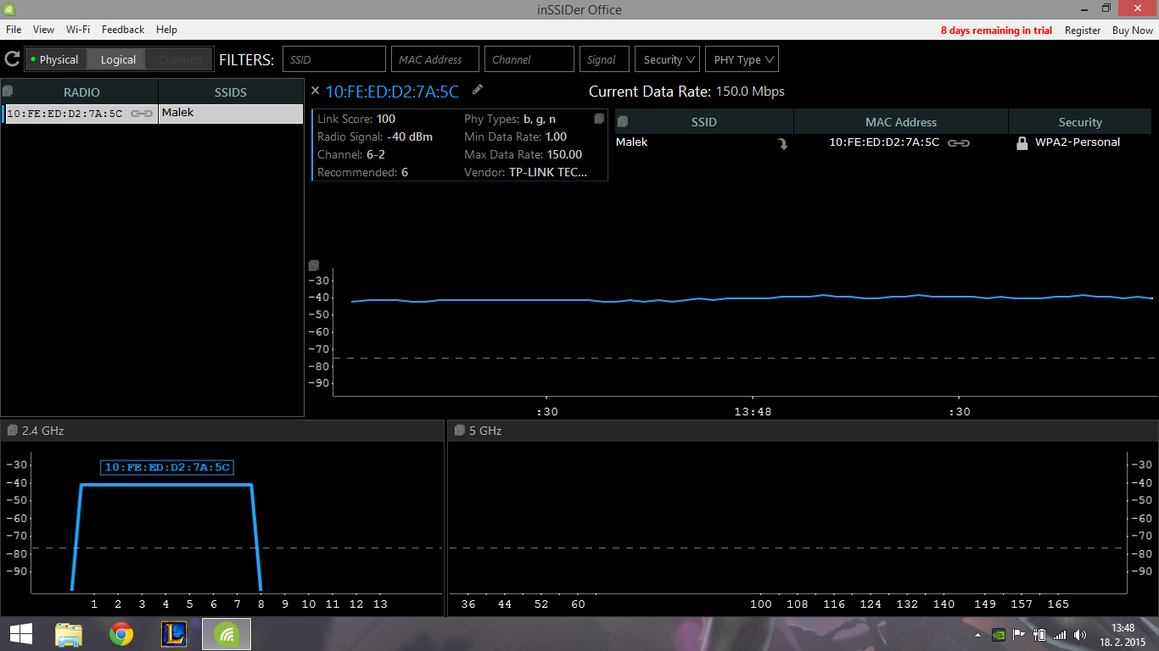The width and height of the screenshot is (1159, 651).
Task: Copy the signal-over-time graph
Action: (313, 265)
